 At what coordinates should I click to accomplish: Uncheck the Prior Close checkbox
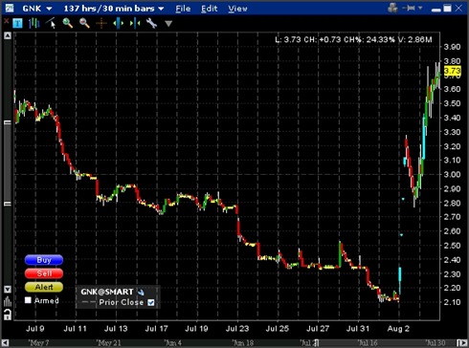point(151,302)
